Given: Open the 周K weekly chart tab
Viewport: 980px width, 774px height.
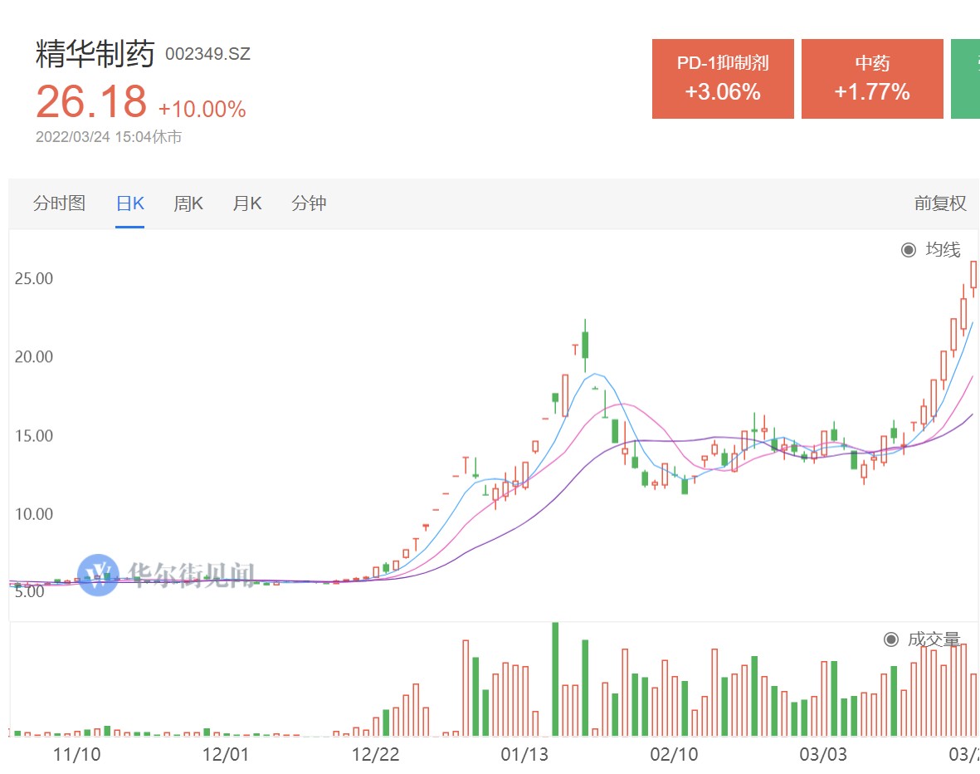Looking at the screenshot, I should [x=188, y=203].
